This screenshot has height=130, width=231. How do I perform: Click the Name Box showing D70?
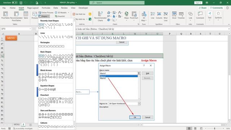tap(15, 29)
